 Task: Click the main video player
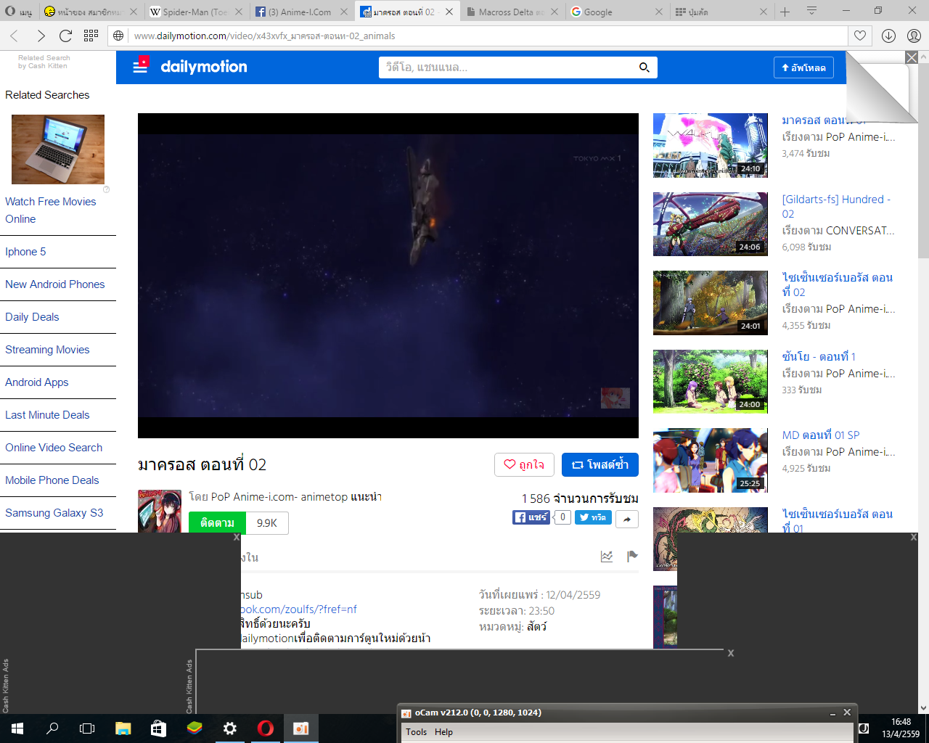coord(388,276)
